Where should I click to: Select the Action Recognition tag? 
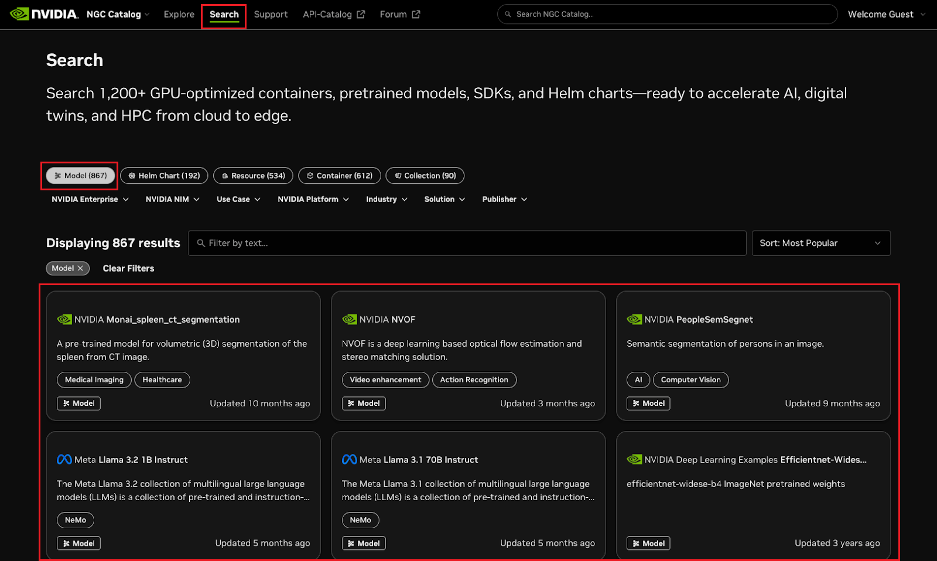coord(474,379)
